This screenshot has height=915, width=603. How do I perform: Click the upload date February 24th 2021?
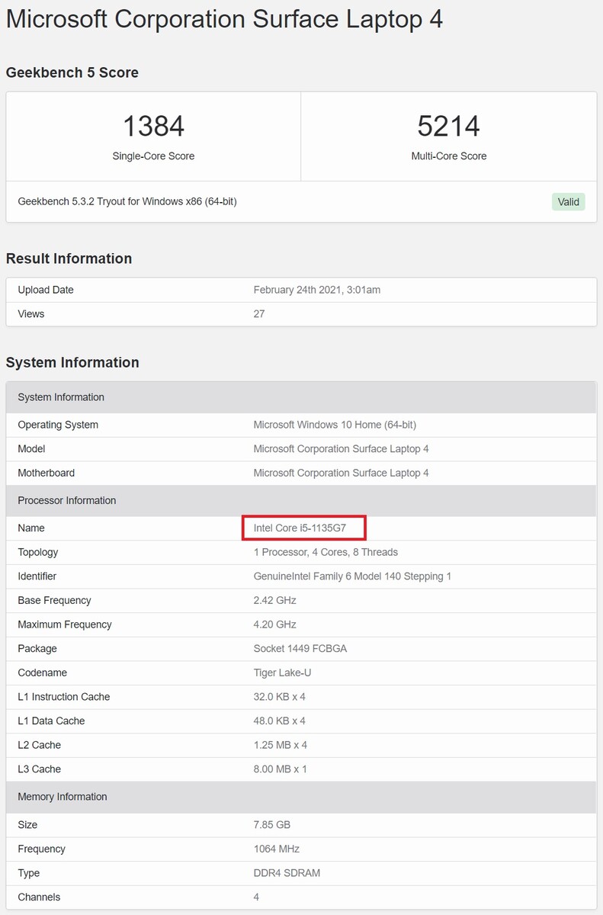click(316, 290)
